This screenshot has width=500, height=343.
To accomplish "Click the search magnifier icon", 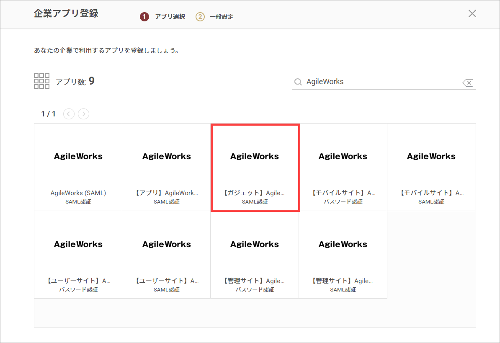I will pos(298,82).
